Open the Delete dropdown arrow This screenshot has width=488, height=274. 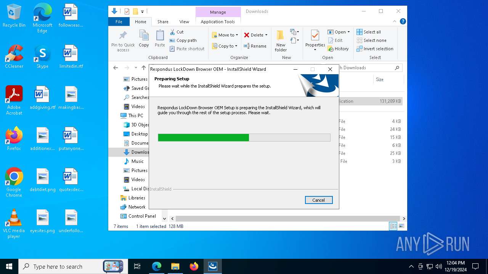266,35
